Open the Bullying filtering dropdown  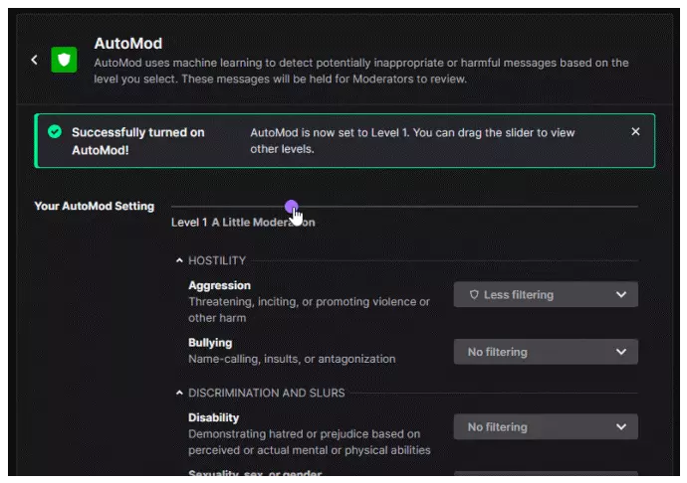tap(546, 352)
